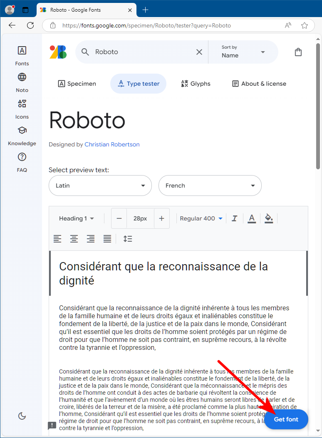Open the shopping bag icon

(298, 52)
